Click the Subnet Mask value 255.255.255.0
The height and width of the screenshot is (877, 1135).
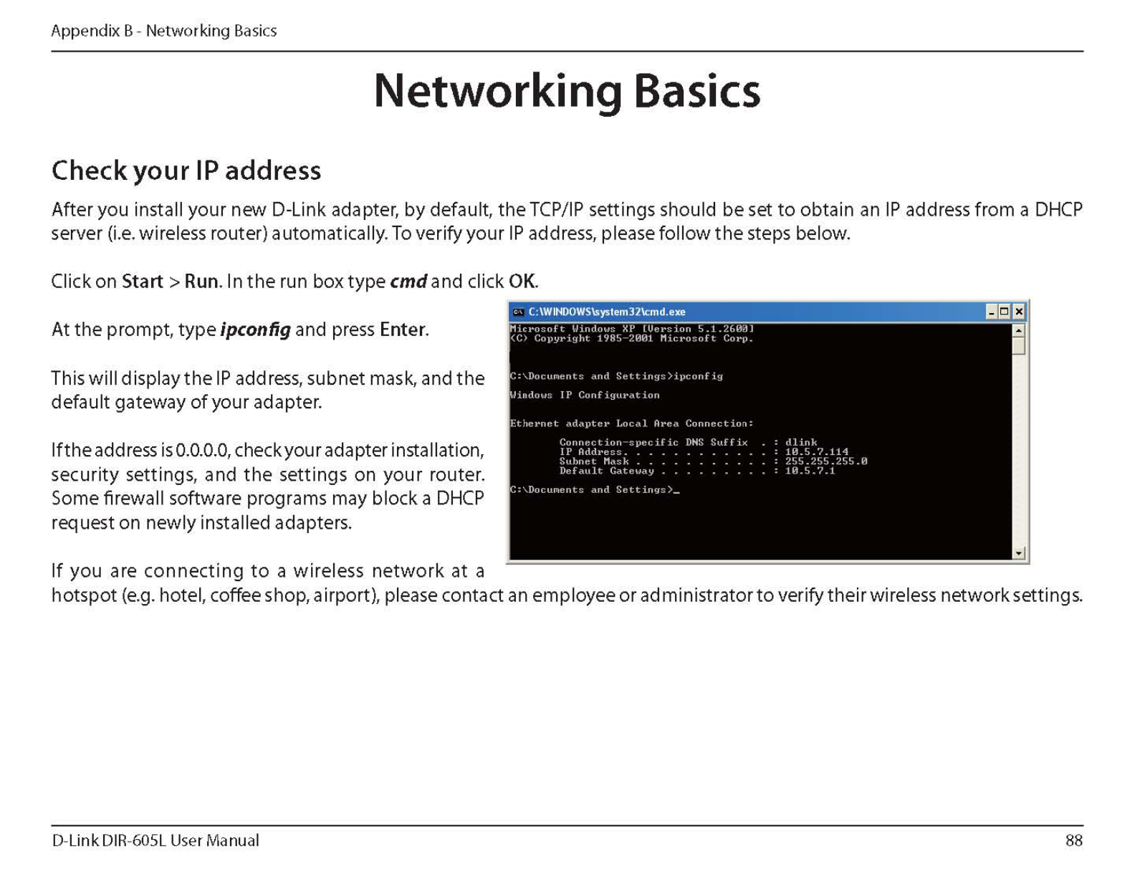click(x=826, y=461)
